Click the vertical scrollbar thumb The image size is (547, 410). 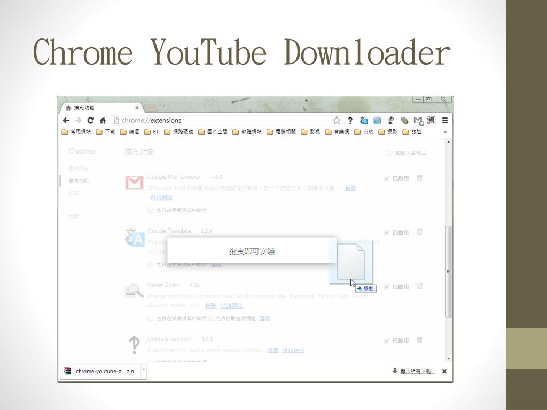(x=448, y=272)
